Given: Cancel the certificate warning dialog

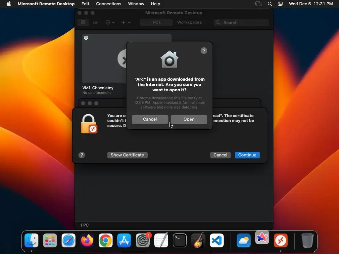Looking at the screenshot, I should [x=220, y=155].
